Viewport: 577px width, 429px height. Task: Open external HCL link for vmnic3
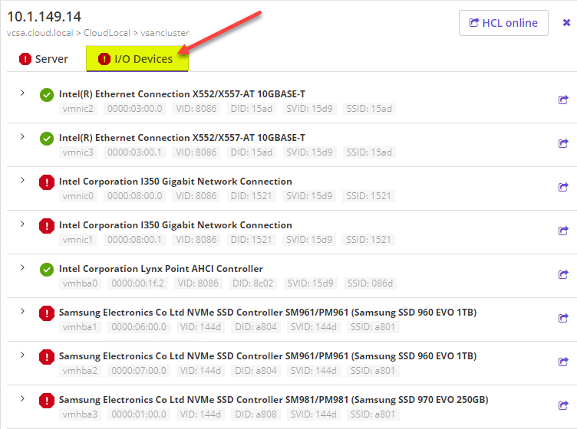(563, 143)
